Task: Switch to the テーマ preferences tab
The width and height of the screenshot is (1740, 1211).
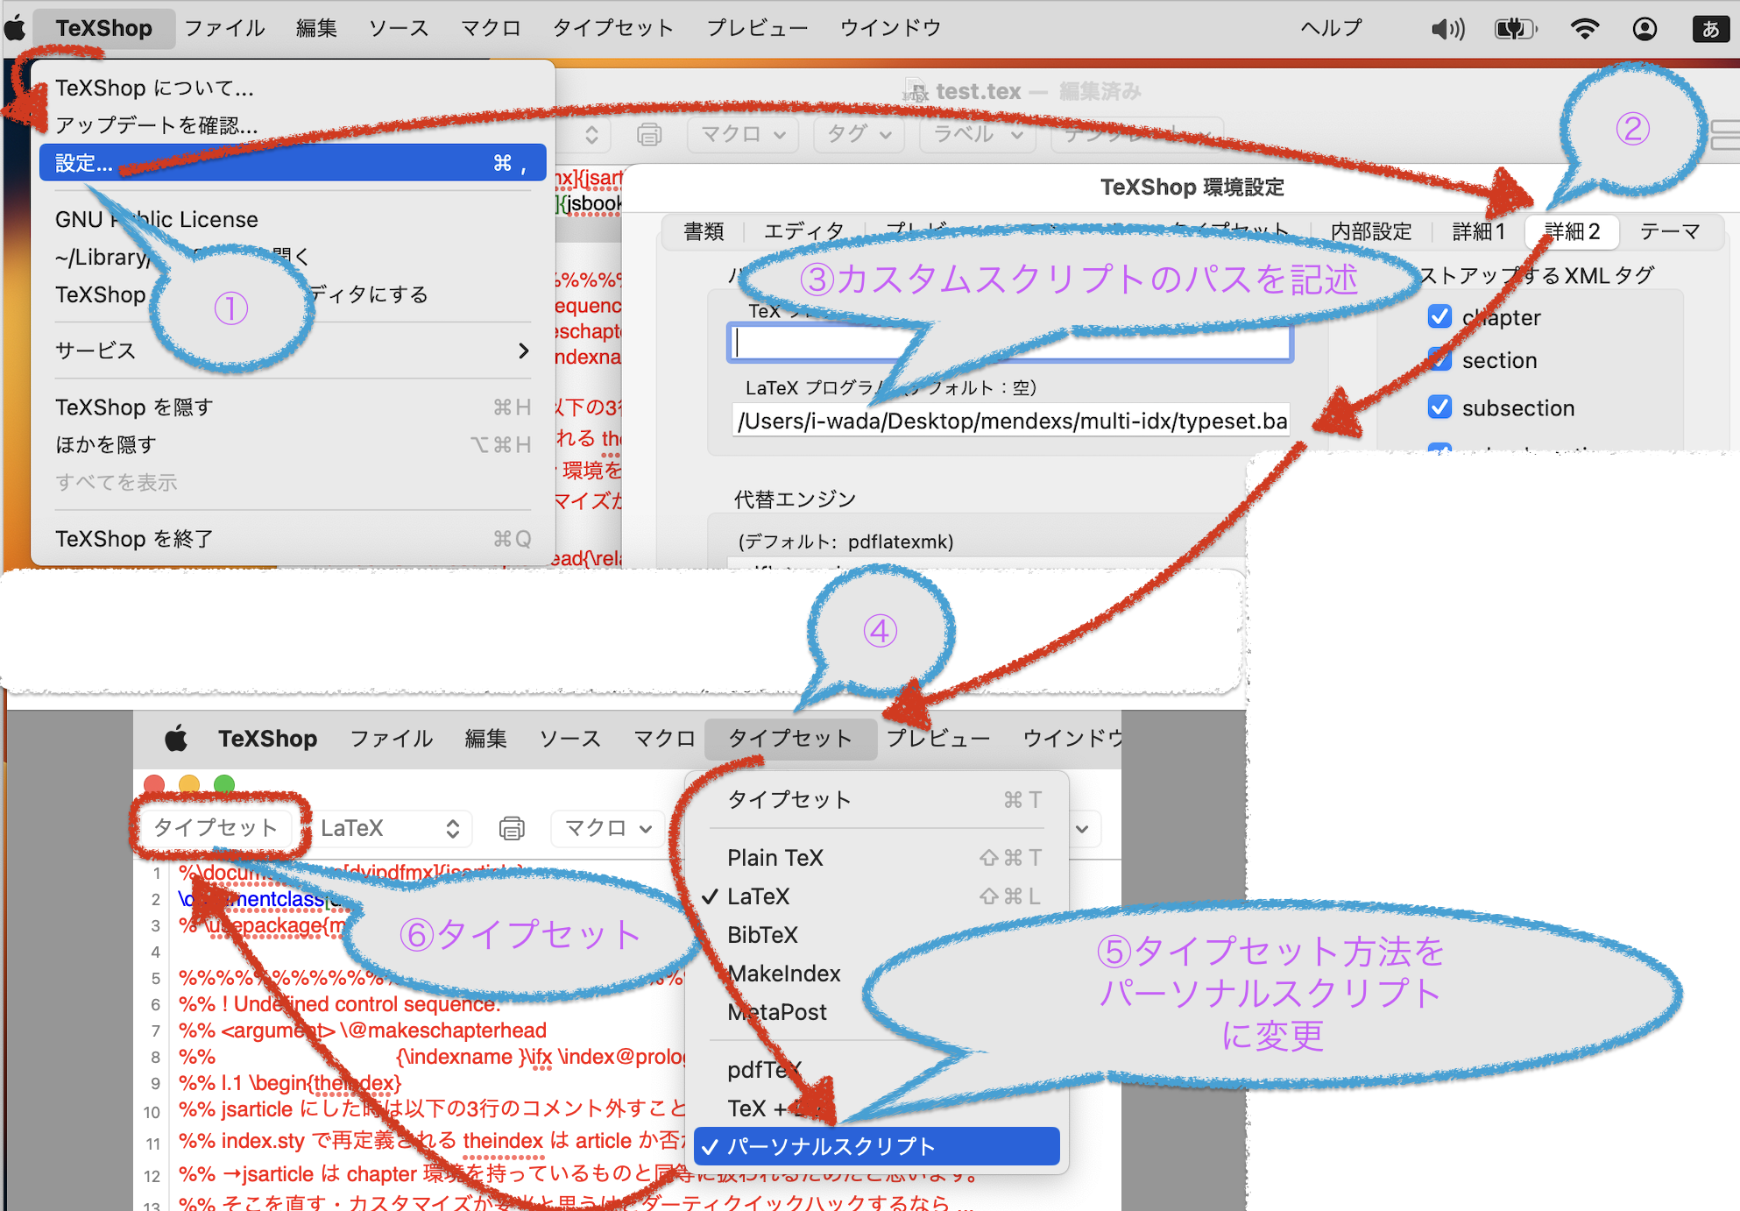Action: (1670, 231)
